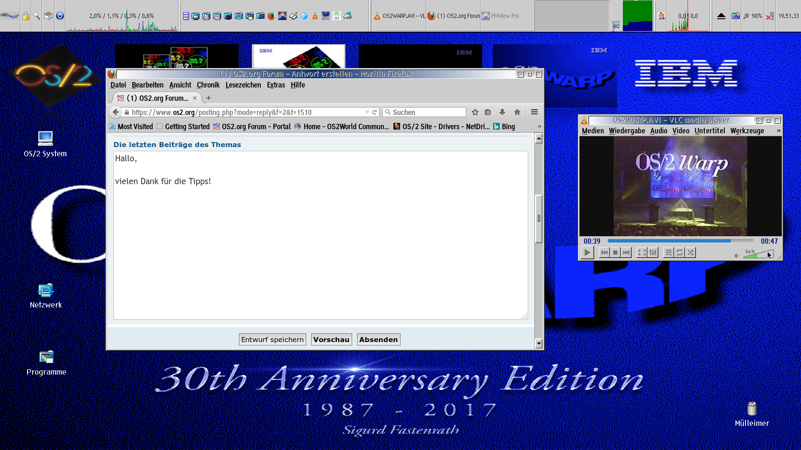Click the pencil editor icon in top bar launcher
This screenshot has width=801, height=450.
(293, 16)
